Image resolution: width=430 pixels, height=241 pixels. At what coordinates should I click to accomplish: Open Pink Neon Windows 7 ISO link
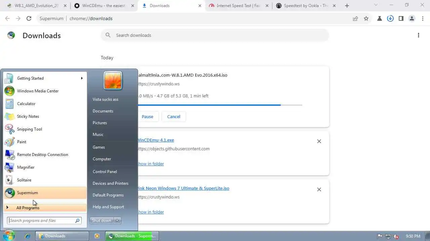pos(183,188)
